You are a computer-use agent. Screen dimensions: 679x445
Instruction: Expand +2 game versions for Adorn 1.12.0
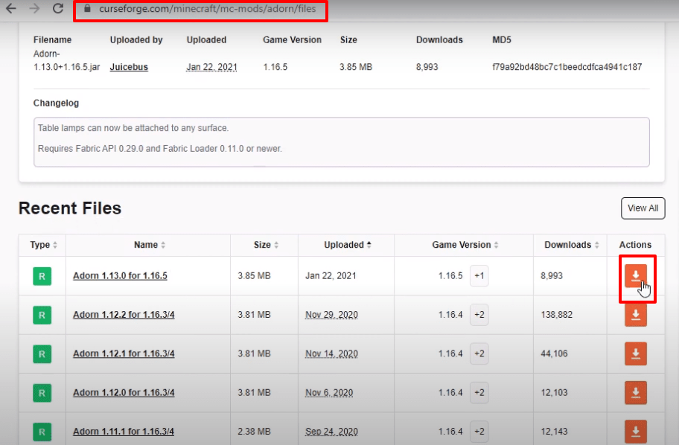(479, 393)
